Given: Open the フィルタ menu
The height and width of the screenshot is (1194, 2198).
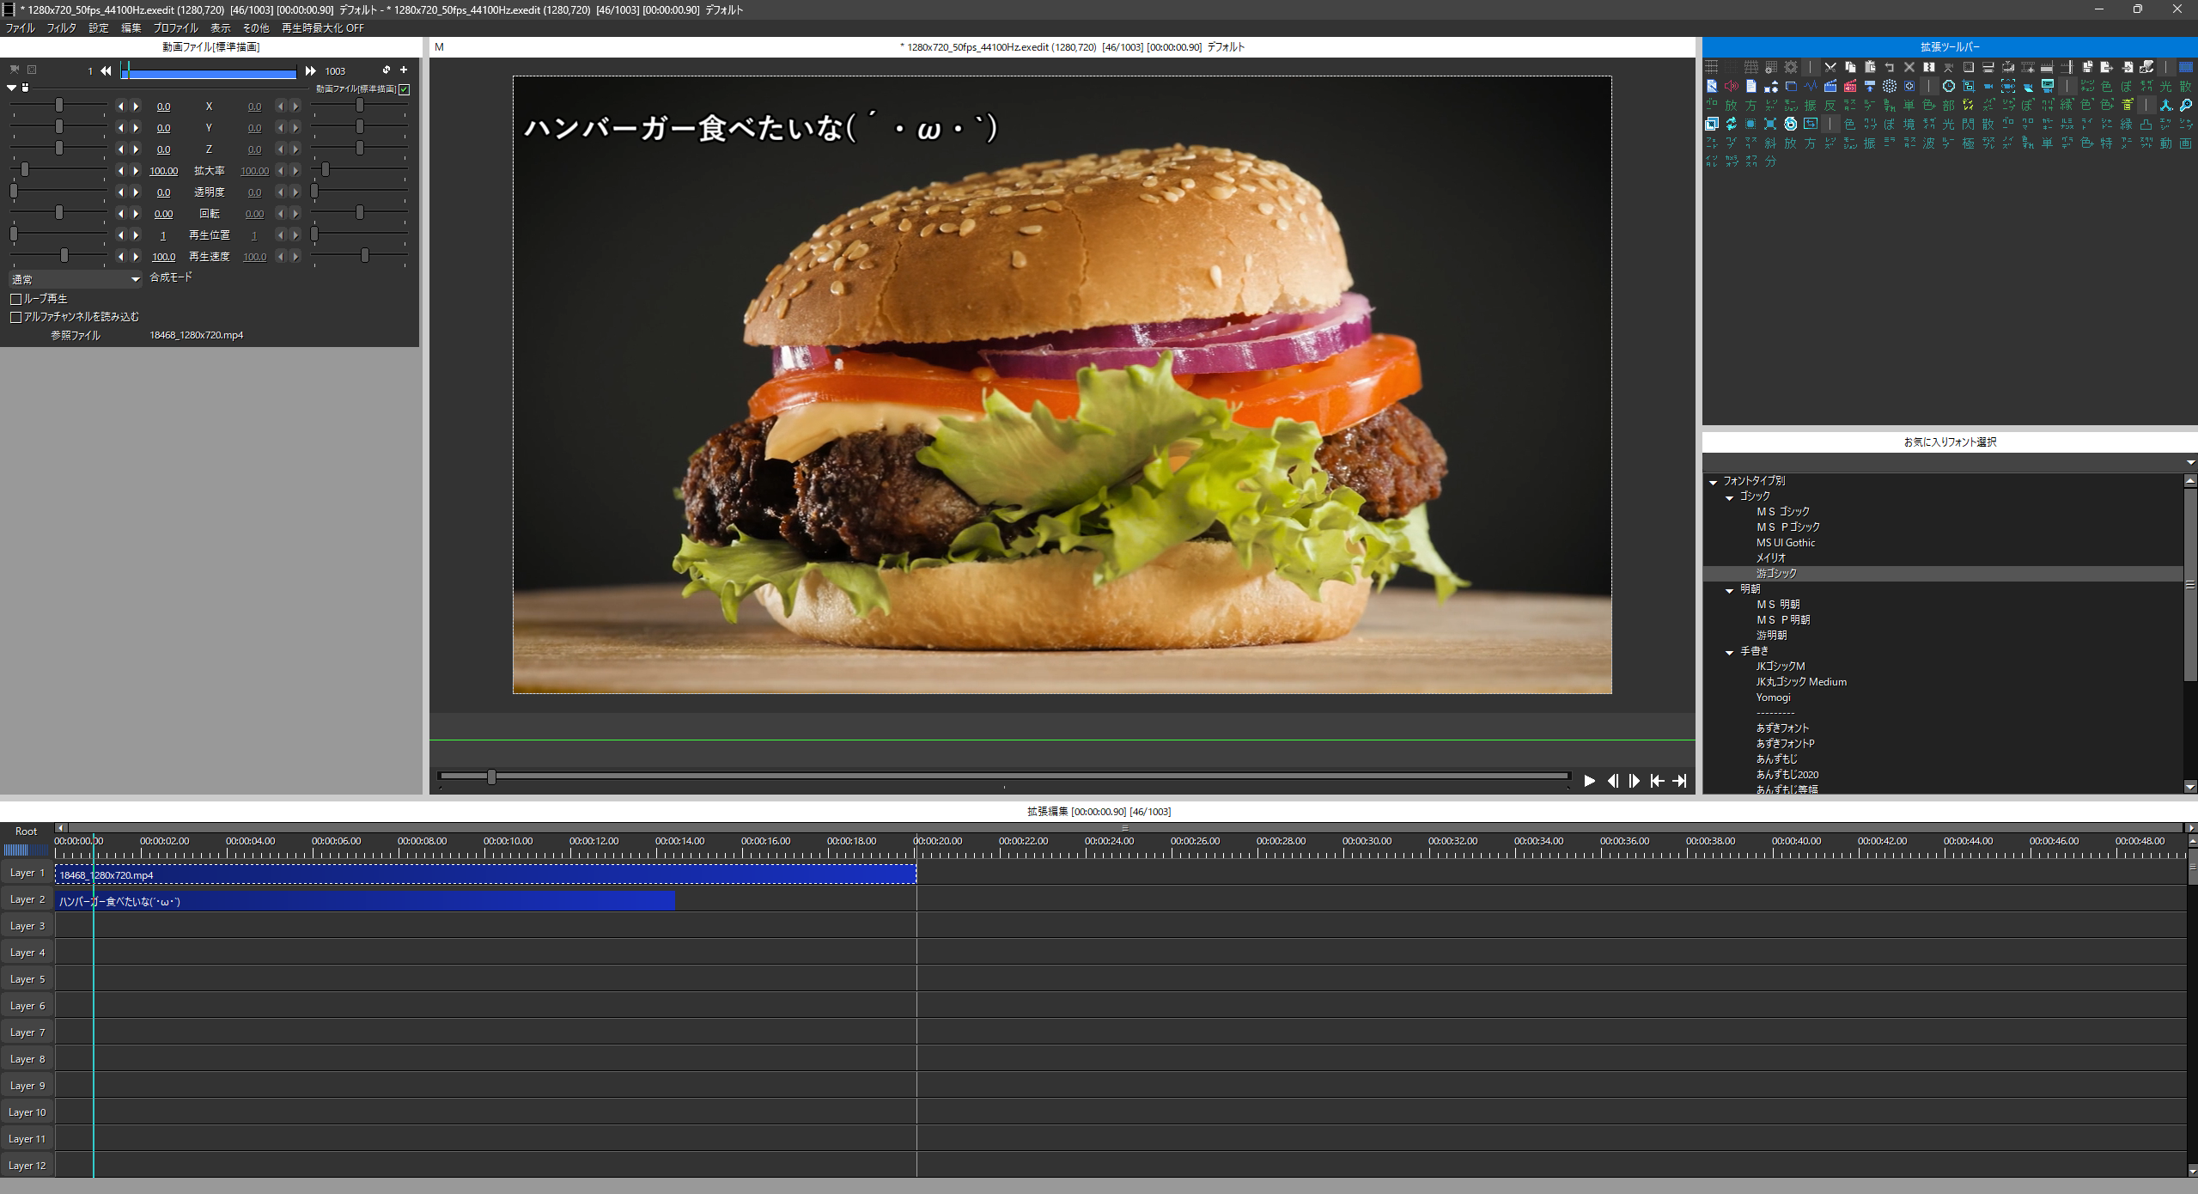Looking at the screenshot, I should click(x=61, y=27).
